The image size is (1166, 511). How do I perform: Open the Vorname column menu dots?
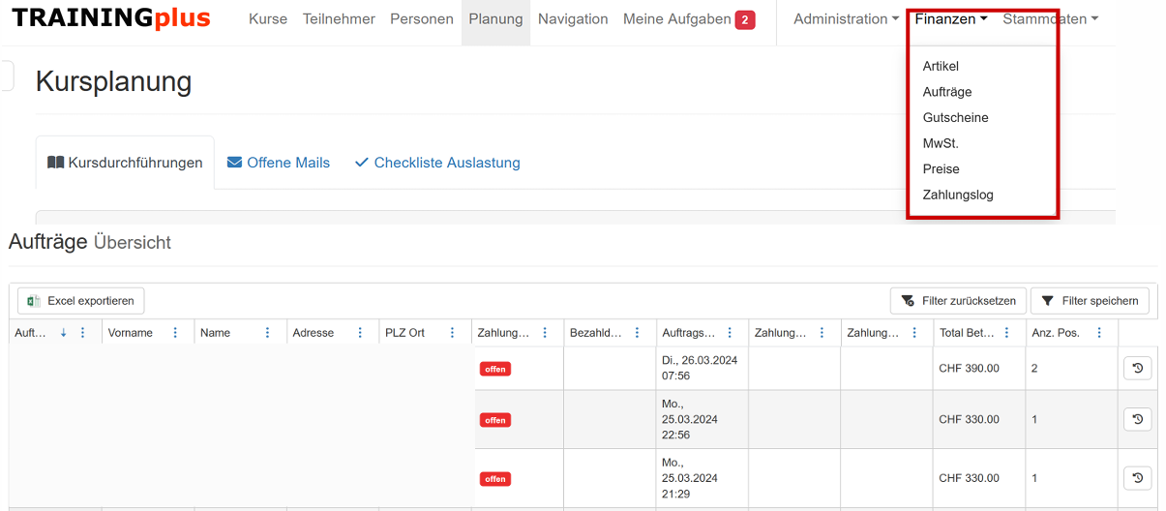(175, 333)
